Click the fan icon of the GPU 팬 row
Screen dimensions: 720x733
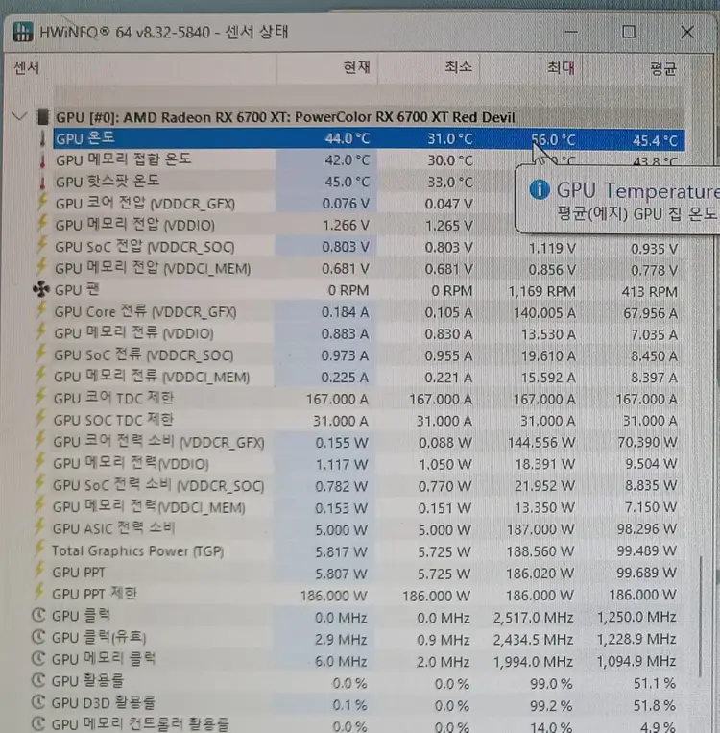[x=41, y=290]
